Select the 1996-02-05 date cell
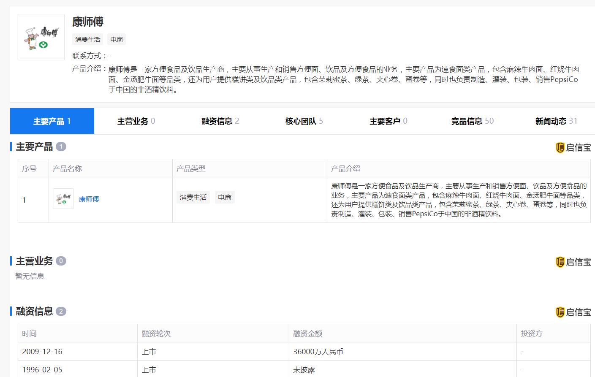 point(78,369)
